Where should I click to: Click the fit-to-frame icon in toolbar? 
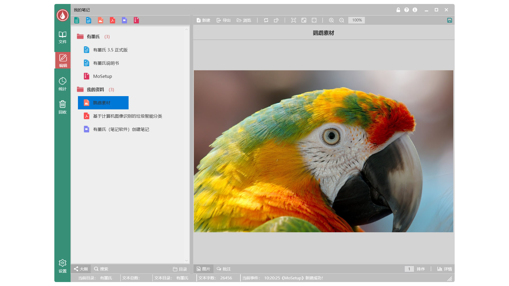[293, 20]
